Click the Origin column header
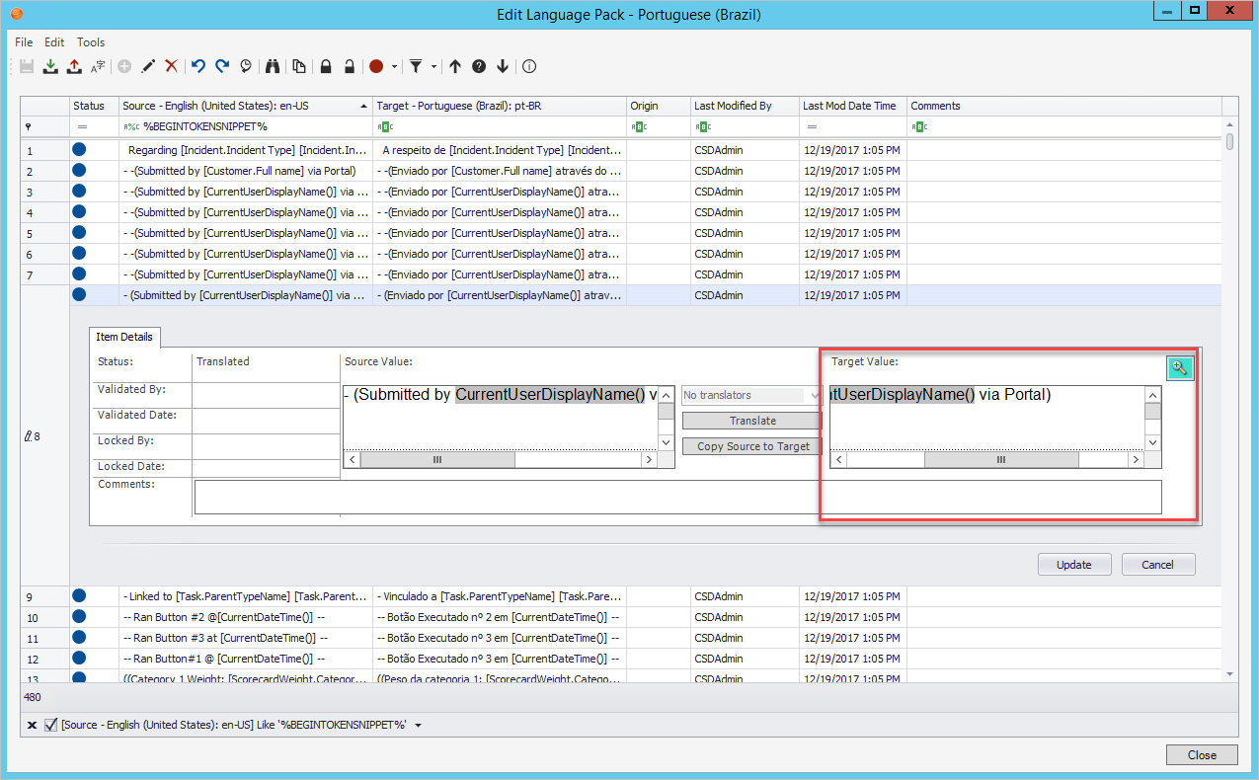This screenshot has width=1259, height=780. 658,106
